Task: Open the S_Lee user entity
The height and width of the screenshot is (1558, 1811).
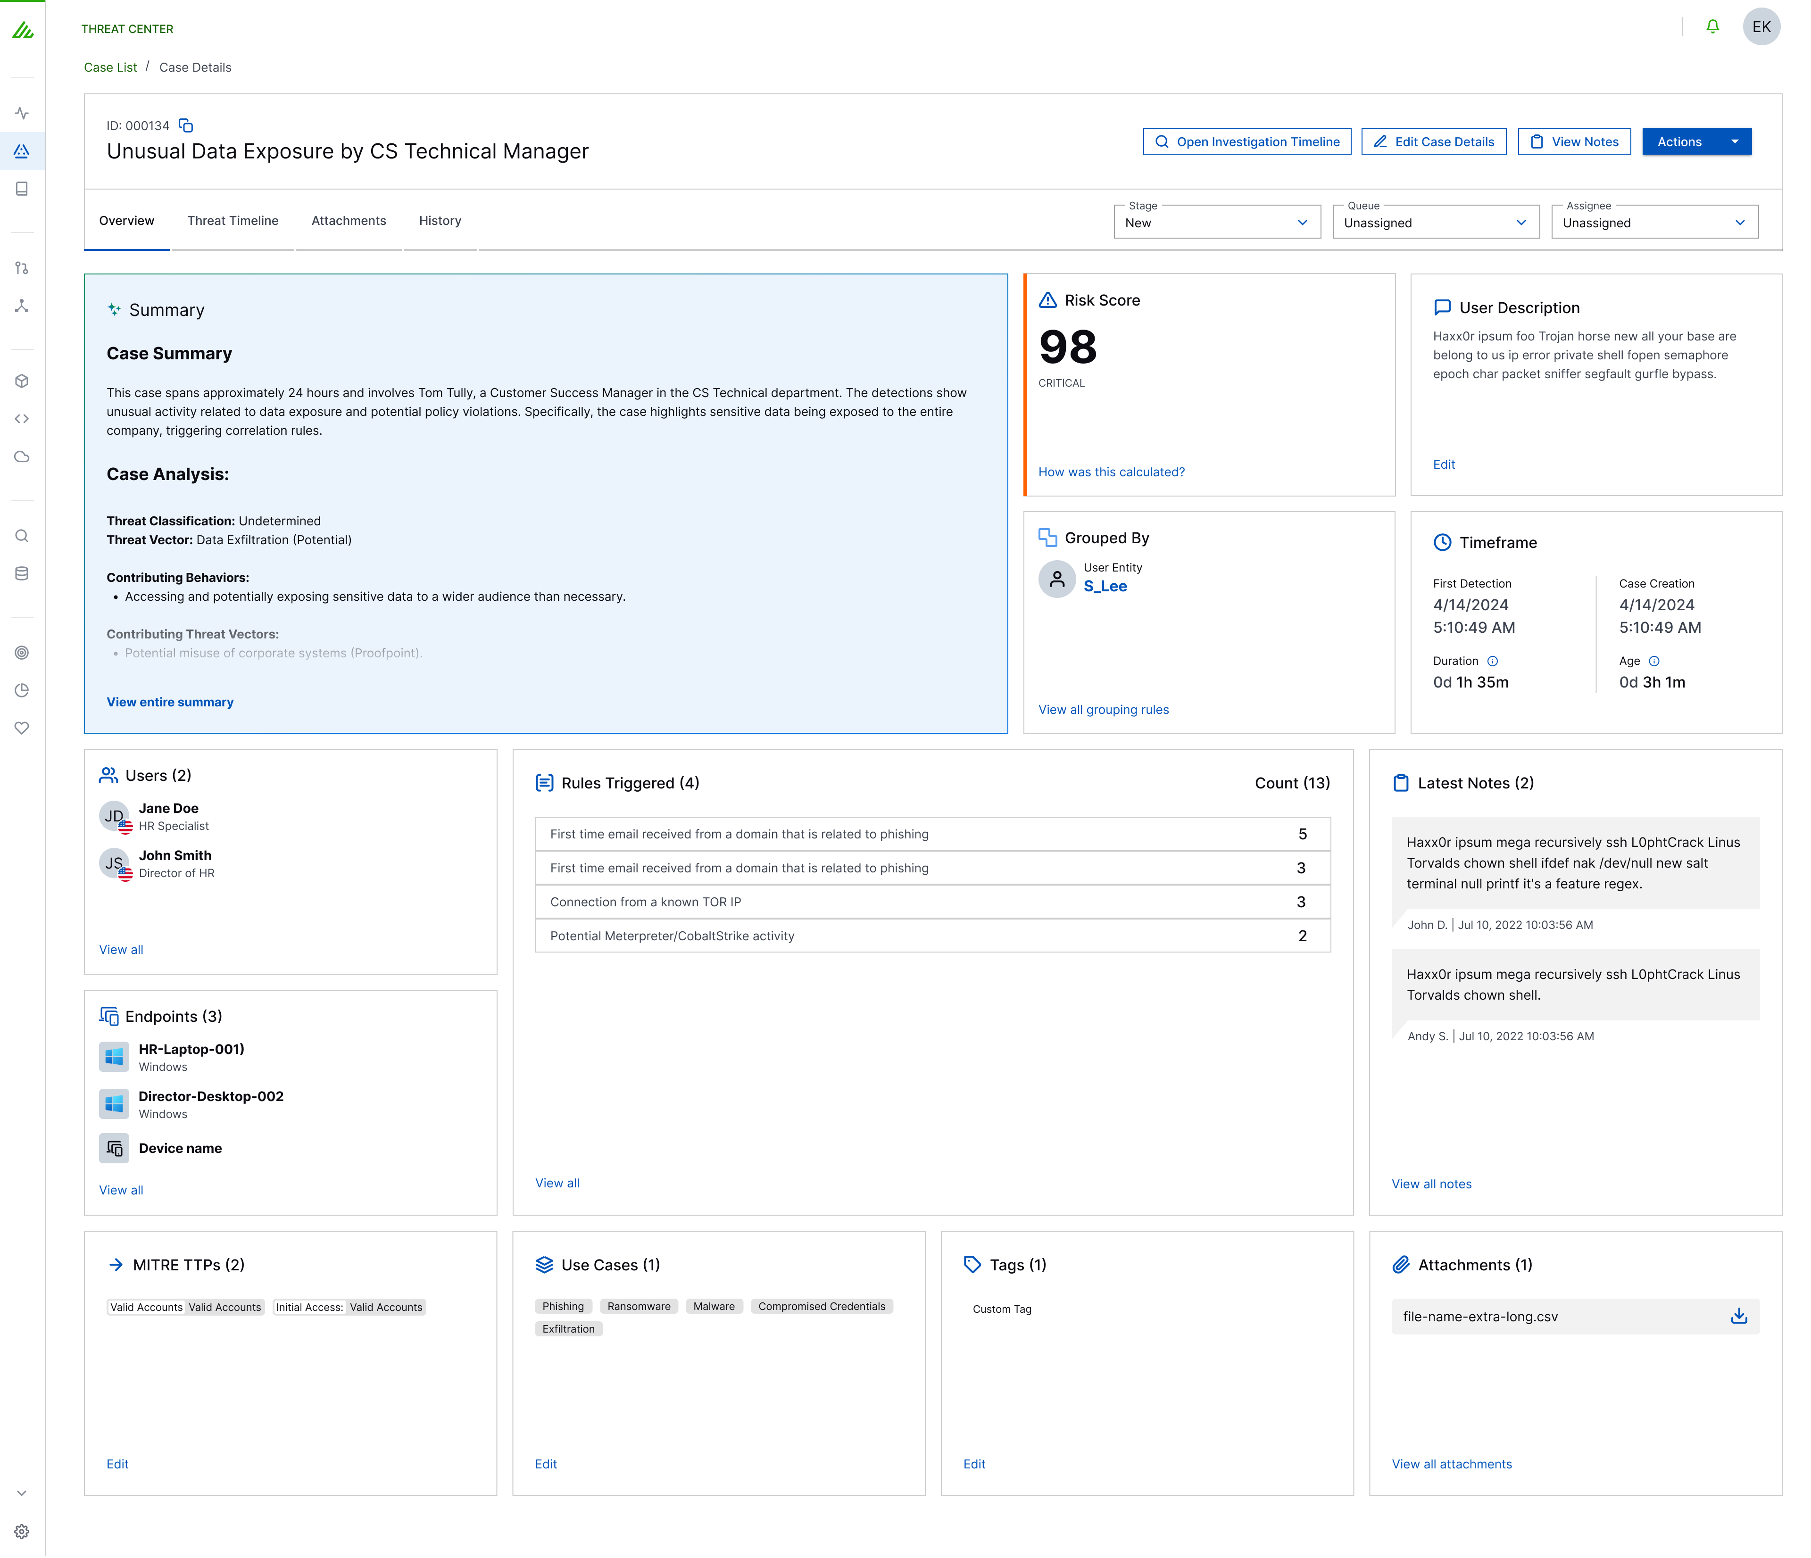Action: pos(1104,586)
